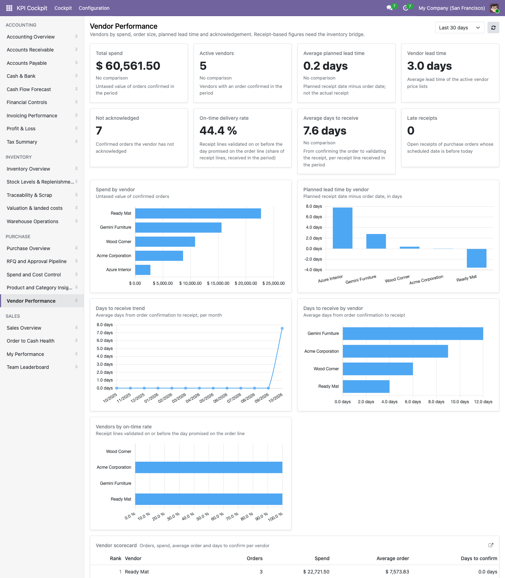Click the KPI Cockpit app title
505x578 pixels.
32,8
